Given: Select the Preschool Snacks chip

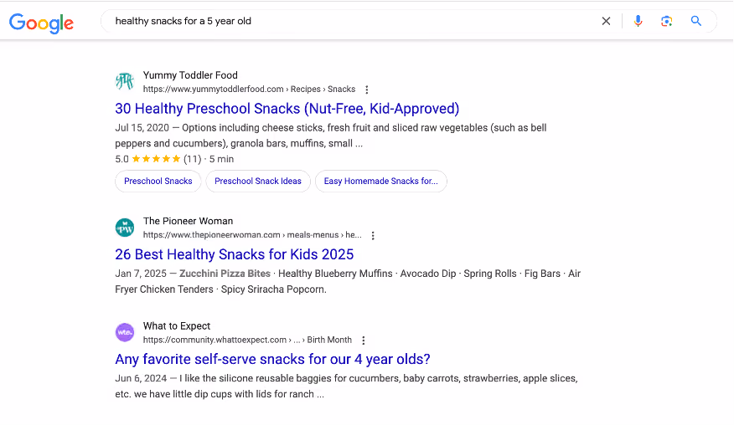Looking at the screenshot, I should click(x=158, y=181).
